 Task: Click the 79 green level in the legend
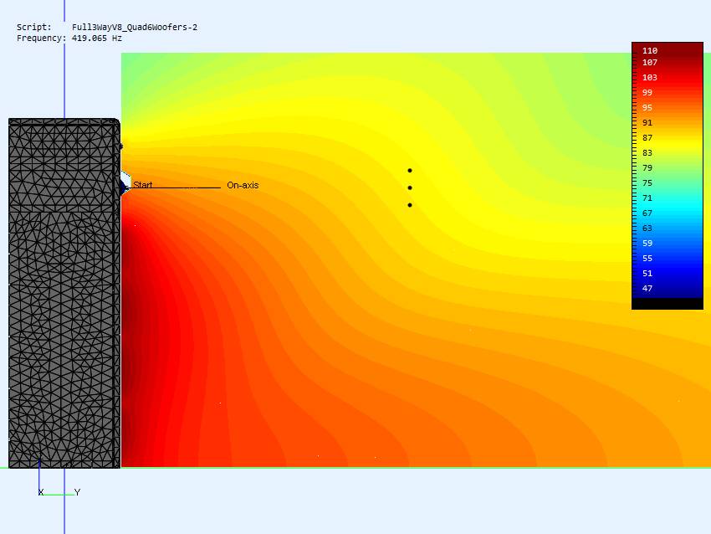click(x=647, y=168)
